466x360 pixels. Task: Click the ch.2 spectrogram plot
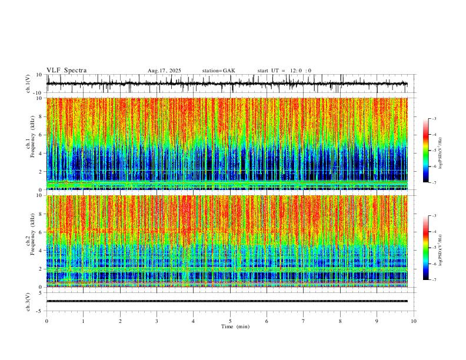coord(227,241)
